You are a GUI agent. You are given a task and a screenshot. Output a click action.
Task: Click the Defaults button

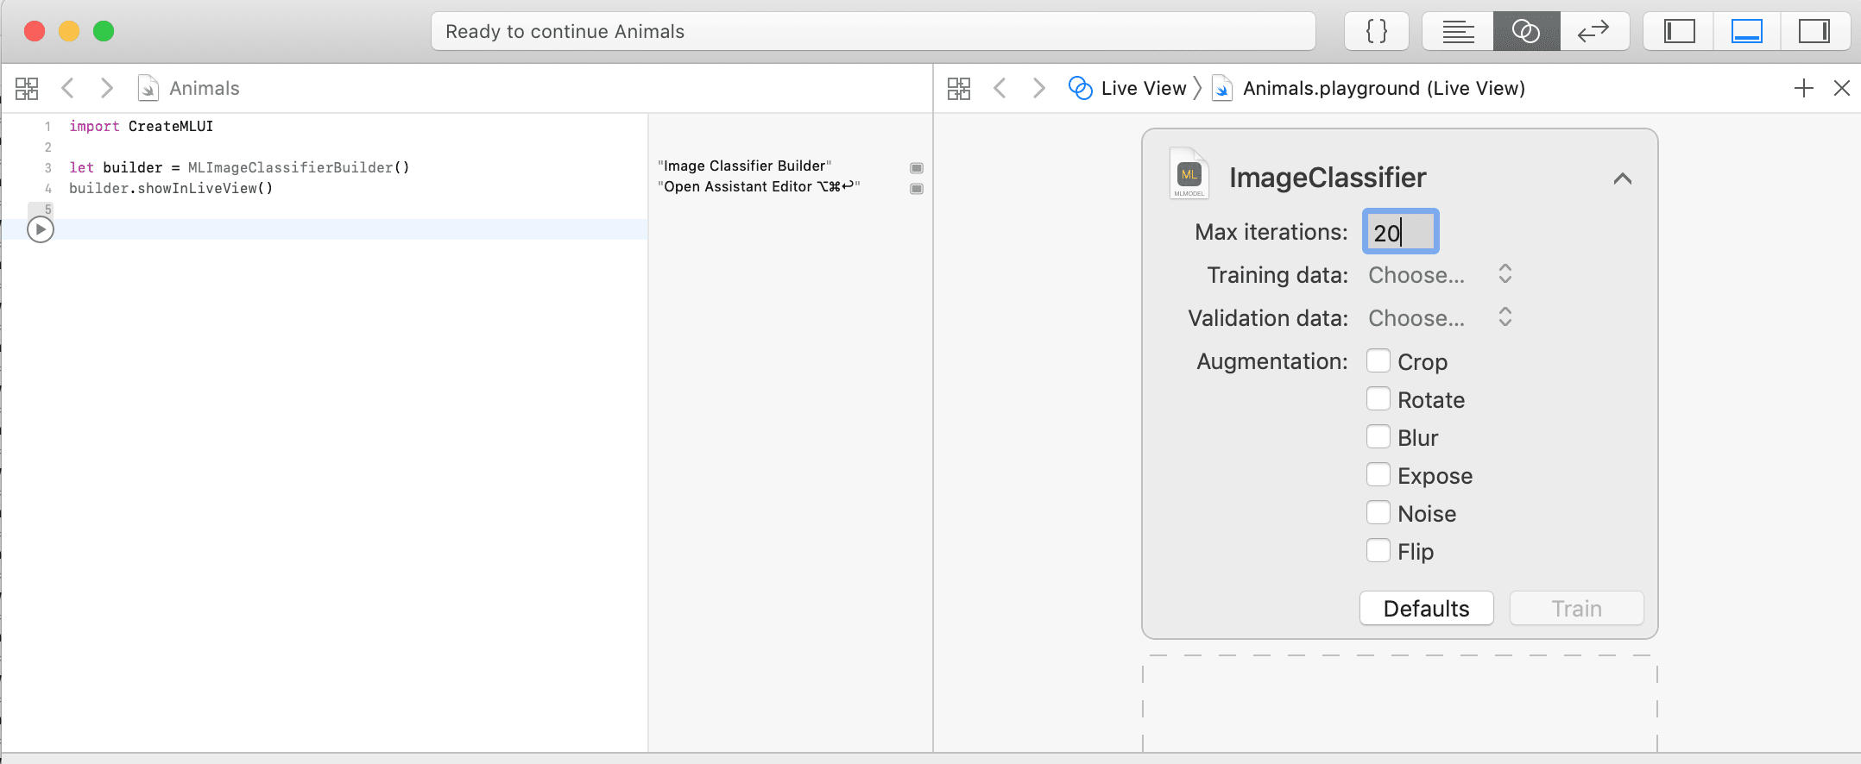pyautogui.click(x=1427, y=609)
